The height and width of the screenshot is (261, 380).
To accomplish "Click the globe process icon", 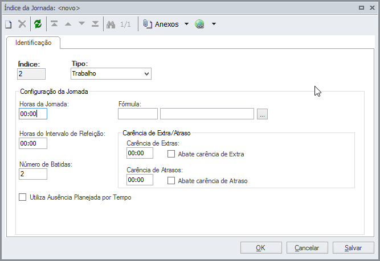I will point(200,24).
